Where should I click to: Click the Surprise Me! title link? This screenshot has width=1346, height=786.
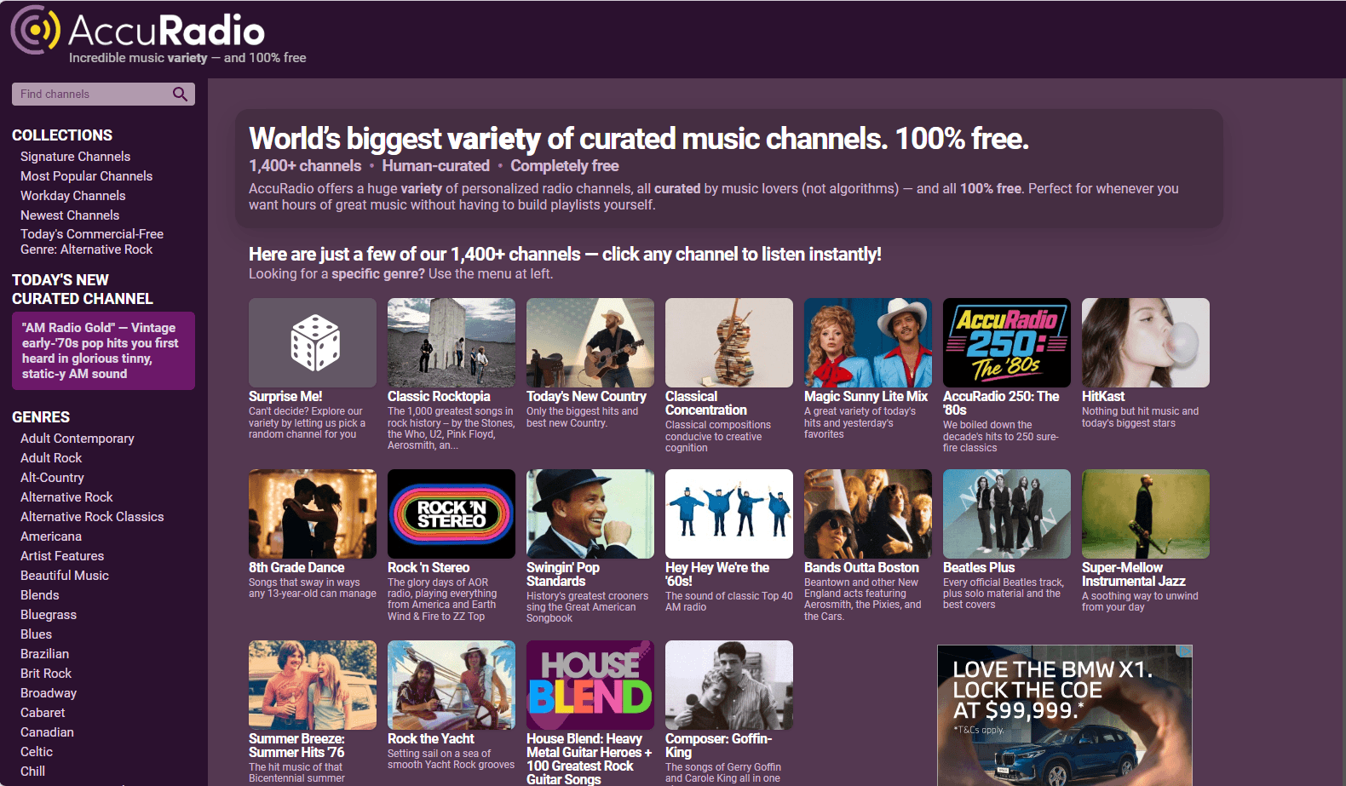(285, 397)
